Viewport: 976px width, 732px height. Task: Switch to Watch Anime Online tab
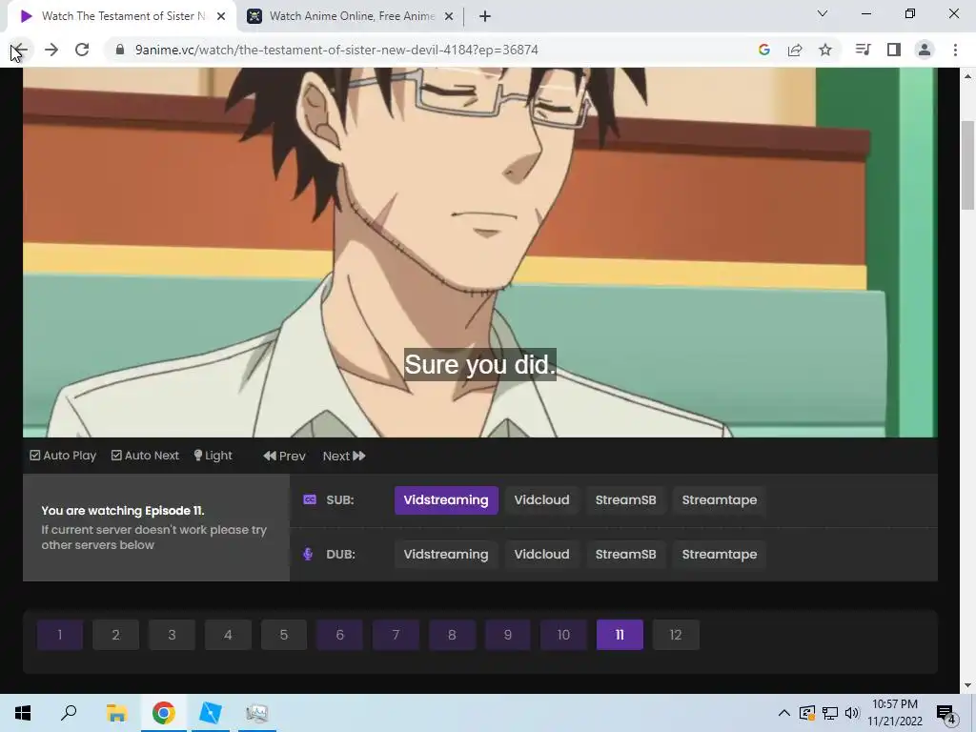tap(352, 16)
